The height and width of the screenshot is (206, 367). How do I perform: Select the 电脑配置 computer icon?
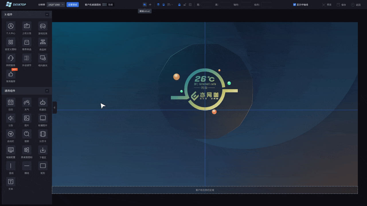(11, 150)
